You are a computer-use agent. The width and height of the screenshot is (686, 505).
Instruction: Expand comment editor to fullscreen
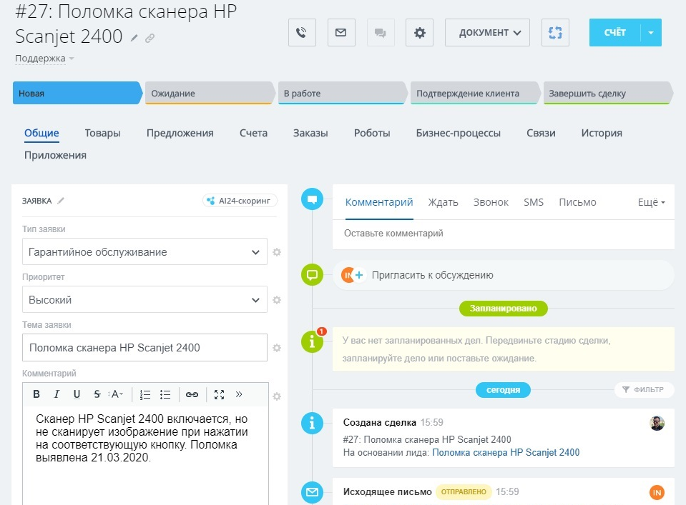click(219, 395)
